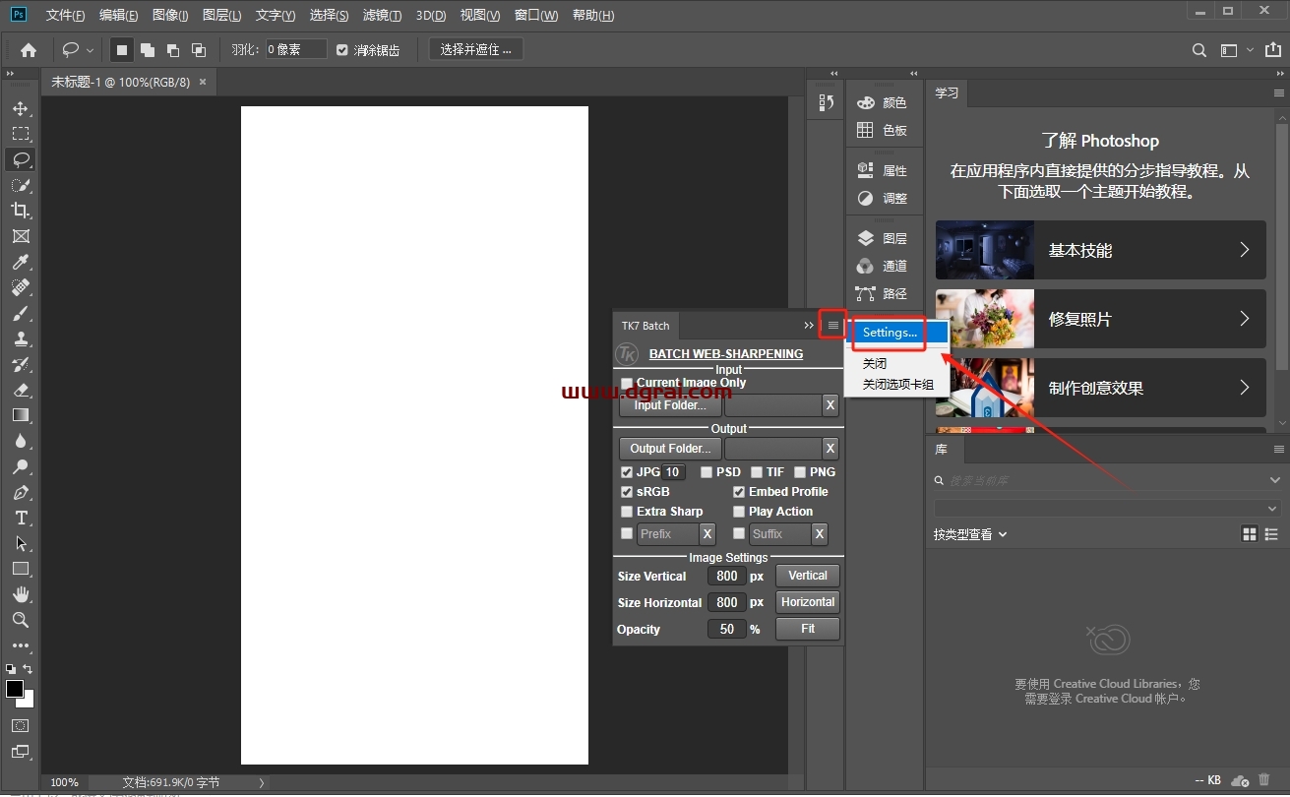Image resolution: width=1290 pixels, height=797 pixels.
Task: Toggle the sRGB checkbox
Action: click(627, 492)
